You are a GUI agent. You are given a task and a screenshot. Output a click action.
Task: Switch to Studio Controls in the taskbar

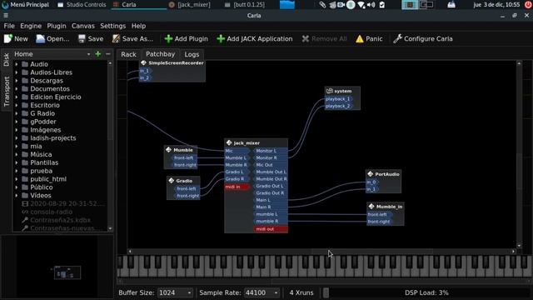[82, 5]
